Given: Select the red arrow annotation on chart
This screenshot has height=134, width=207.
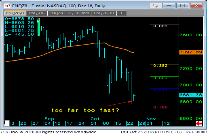Looking at the screenshot, I should point(119,104).
